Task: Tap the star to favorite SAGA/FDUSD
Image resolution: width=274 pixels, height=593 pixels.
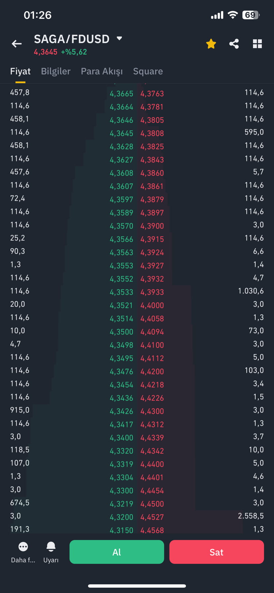Action: click(x=211, y=43)
